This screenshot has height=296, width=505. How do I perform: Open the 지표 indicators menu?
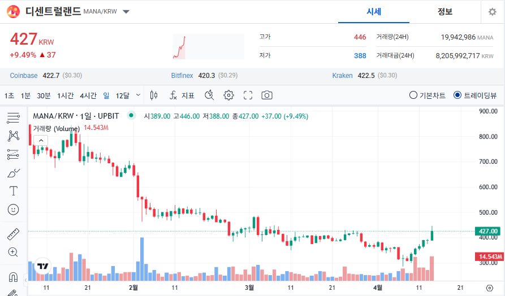pos(182,95)
